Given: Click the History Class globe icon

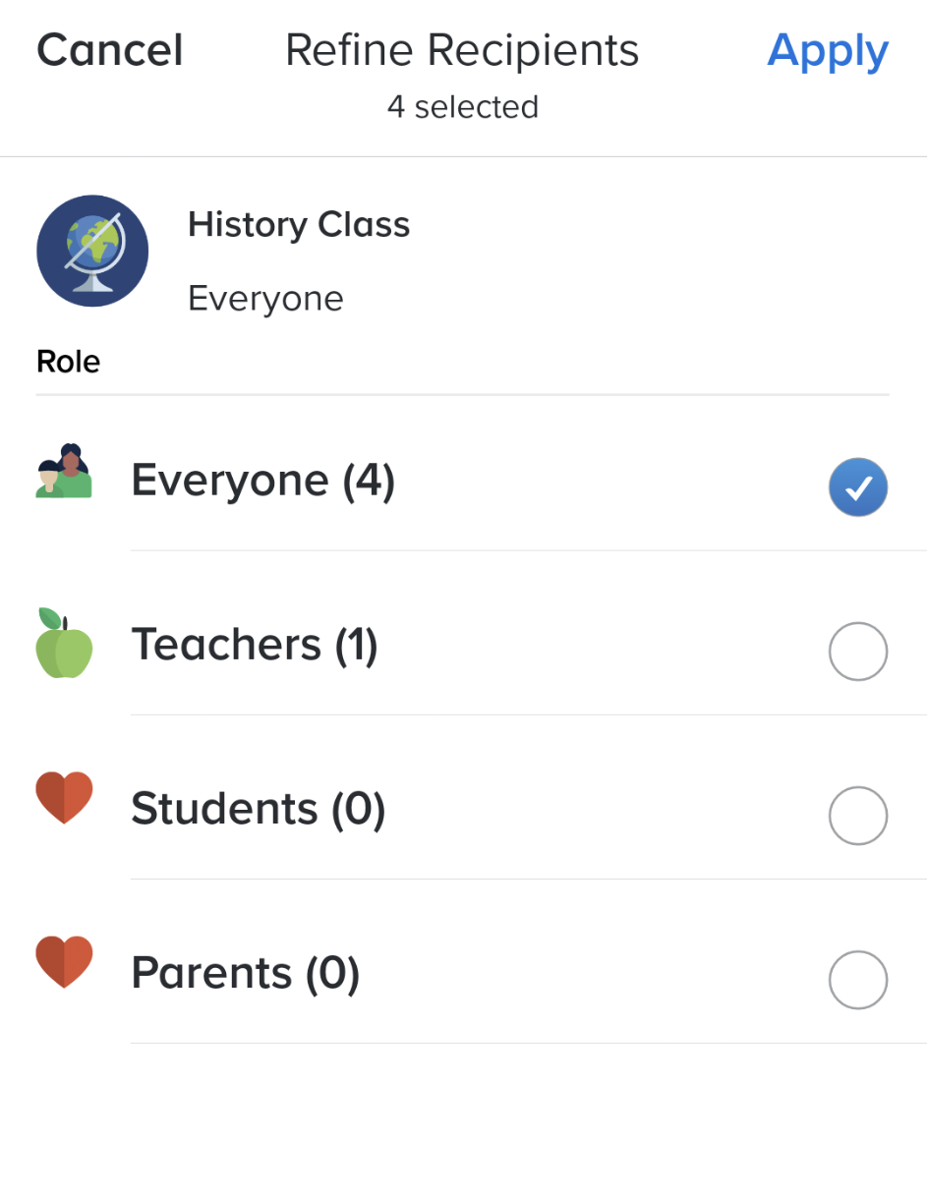Looking at the screenshot, I should click(92, 251).
